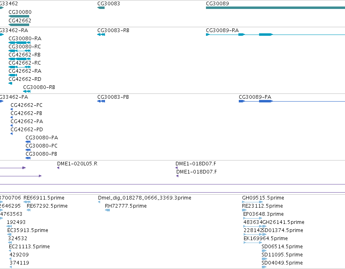Click EST EK169964.5prime
345x269 pixels.
(x=266, y=239)
